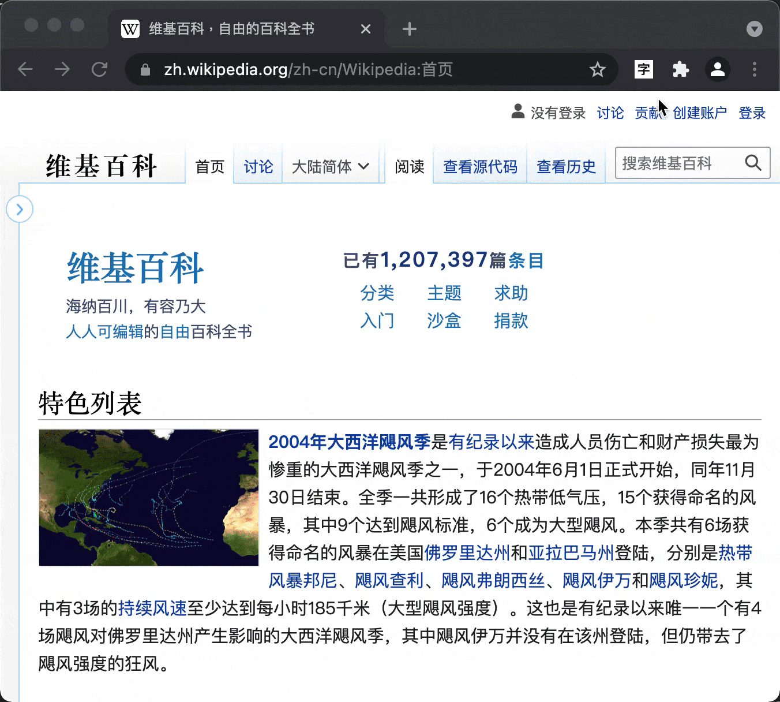This screenshot has width=780, height=702.
Task: Select the 首页 tab
Action: [209, 167]
